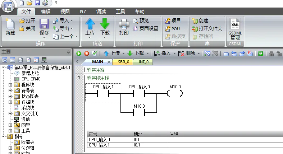Image resolution: width=283 pixels, height=154 pixels.
Task: Click 预览 print preview
Action: point(141,21)
